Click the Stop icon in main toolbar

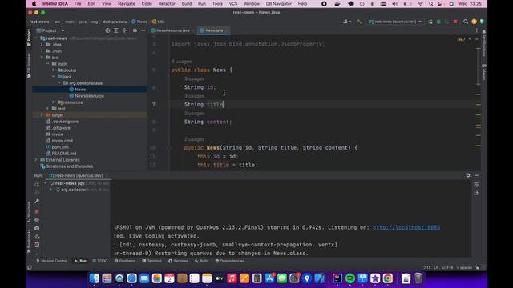(455, 22)
